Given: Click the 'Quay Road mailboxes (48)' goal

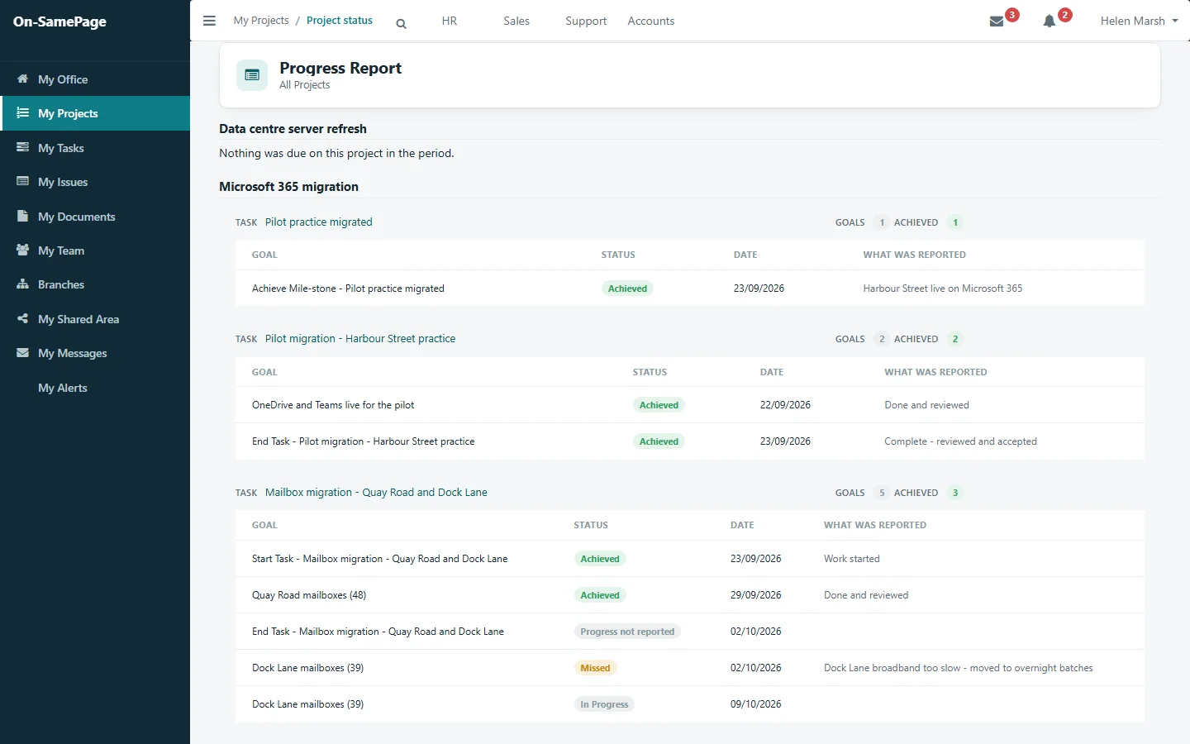Looking at the screenshot, I should (309, 595).
